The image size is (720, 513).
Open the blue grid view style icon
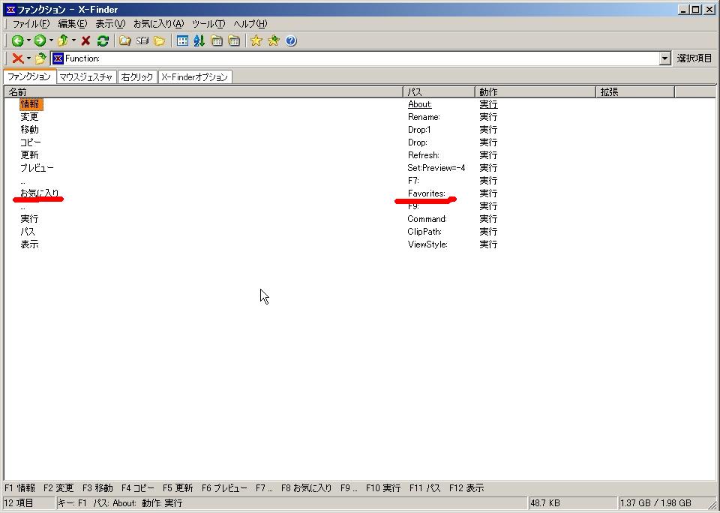coord(182,40)
